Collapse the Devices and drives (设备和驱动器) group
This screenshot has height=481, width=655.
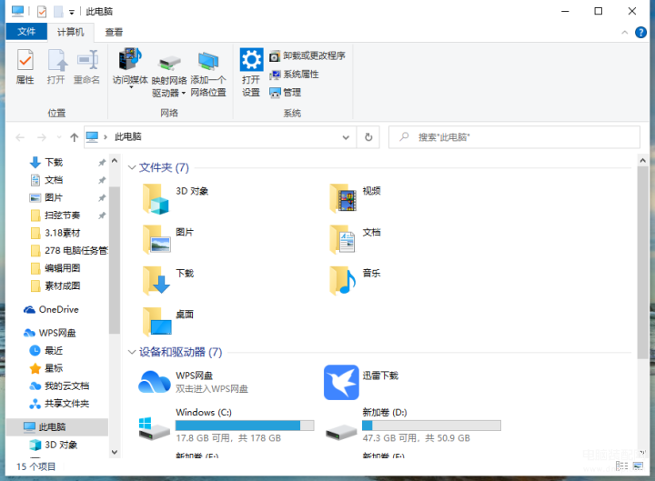132,352
